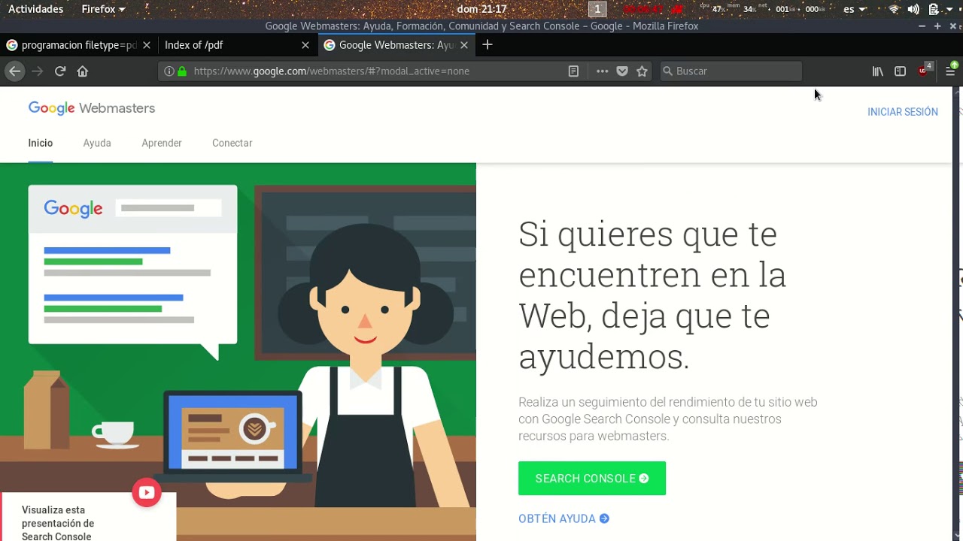Open the Library icon in toolbar

(877, 71)
